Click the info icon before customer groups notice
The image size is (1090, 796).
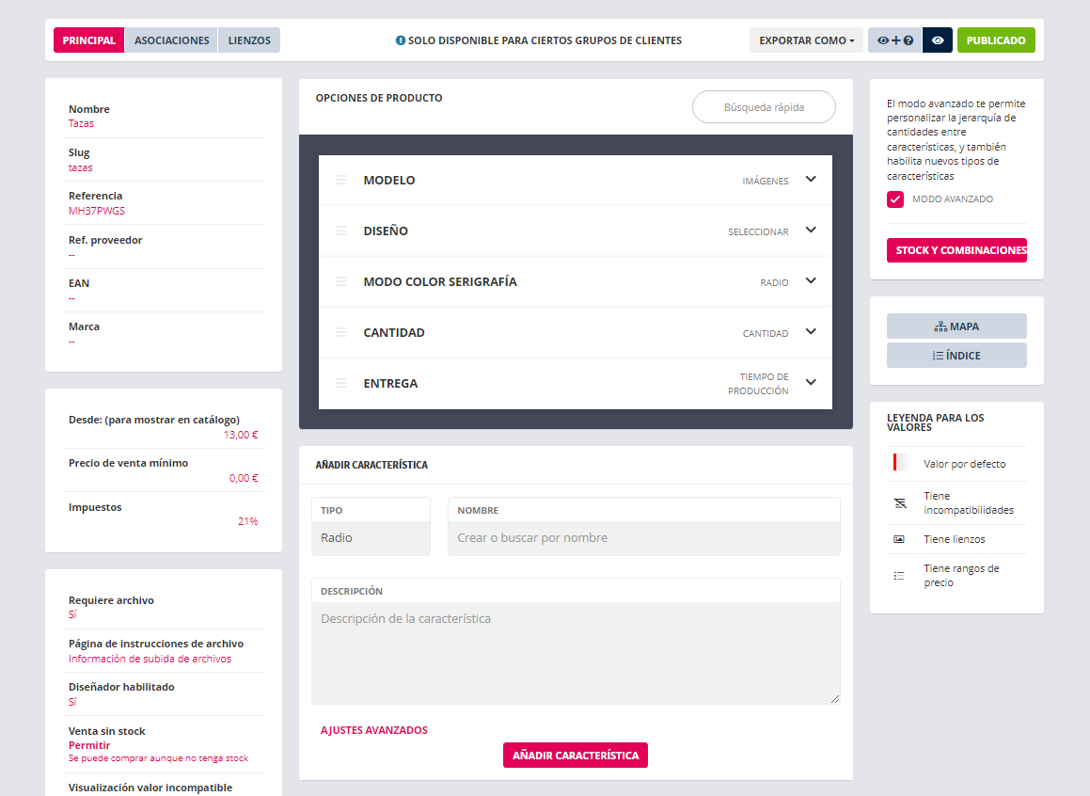tap(401, 40)
